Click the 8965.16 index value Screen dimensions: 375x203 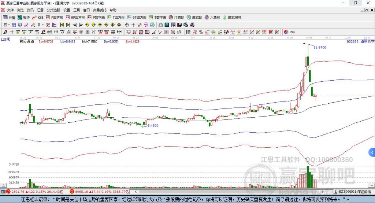tap(81, 192)
